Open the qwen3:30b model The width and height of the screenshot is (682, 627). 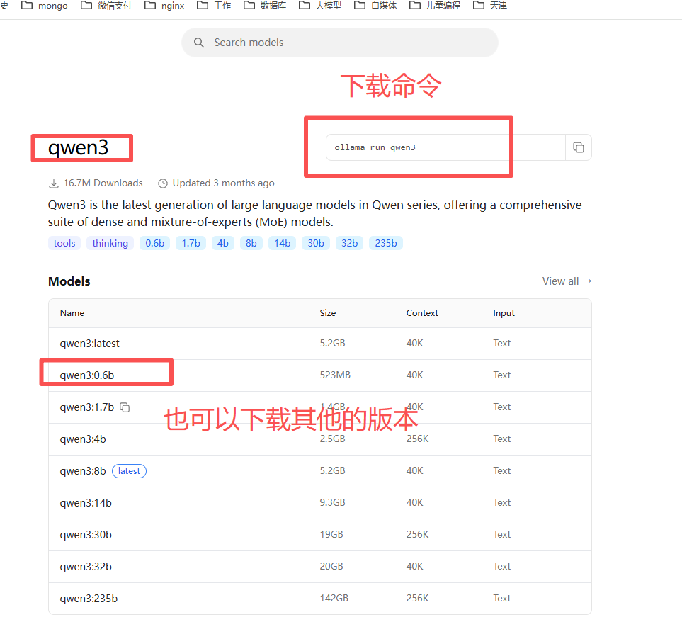coord(86,535)
